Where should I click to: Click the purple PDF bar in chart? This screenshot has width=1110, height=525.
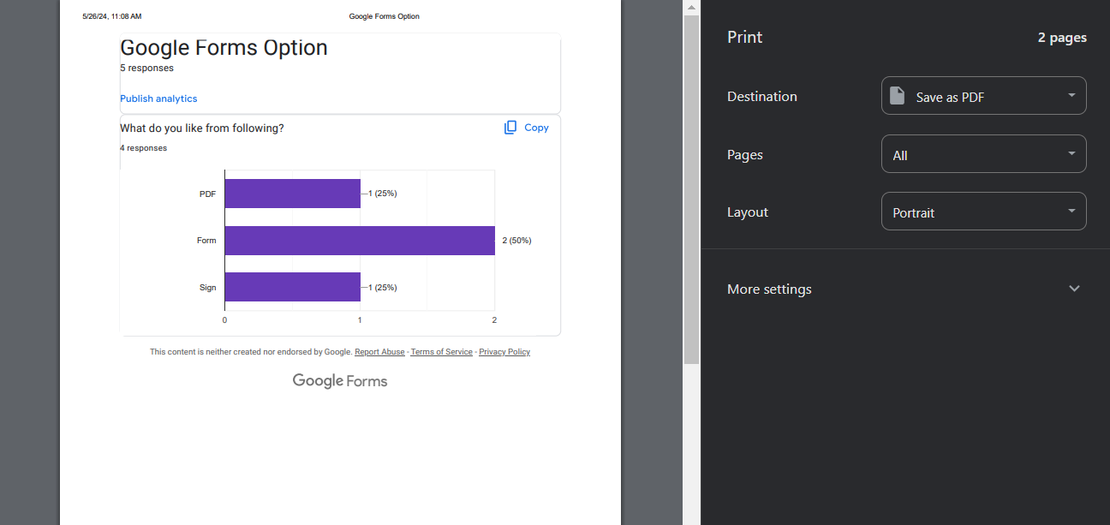[x=292, y=194]
